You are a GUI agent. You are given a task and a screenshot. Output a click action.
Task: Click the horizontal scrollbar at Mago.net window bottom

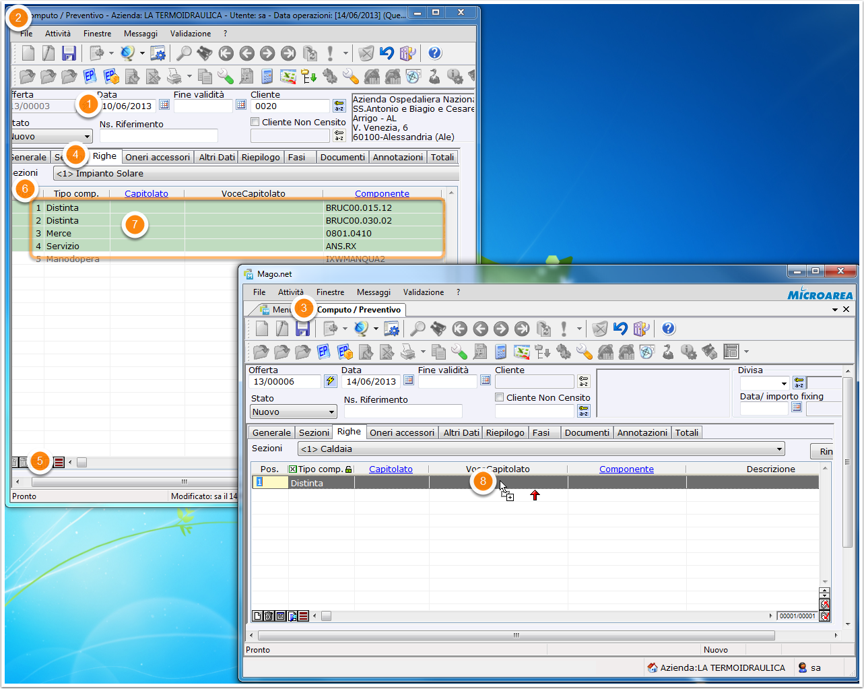point(516,635)
